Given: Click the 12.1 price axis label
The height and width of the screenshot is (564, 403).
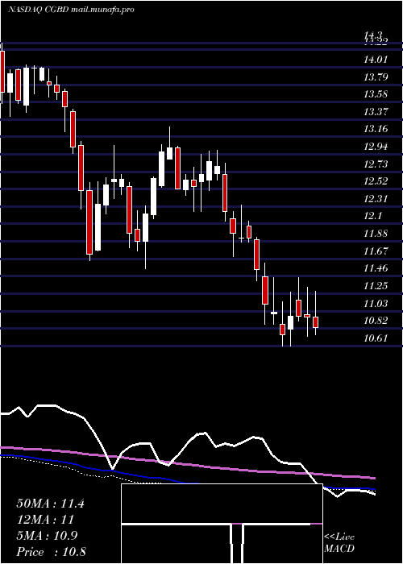Looking at the screenshot, I should tap(372, 216).
